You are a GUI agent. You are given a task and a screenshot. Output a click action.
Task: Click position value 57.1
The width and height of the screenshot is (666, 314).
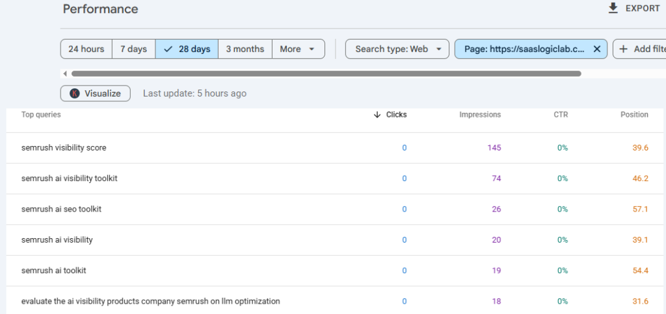(641, 209)
